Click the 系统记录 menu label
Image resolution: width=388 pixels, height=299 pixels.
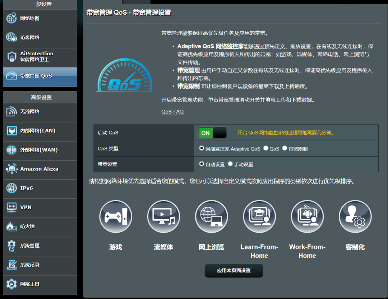(30, 265)
